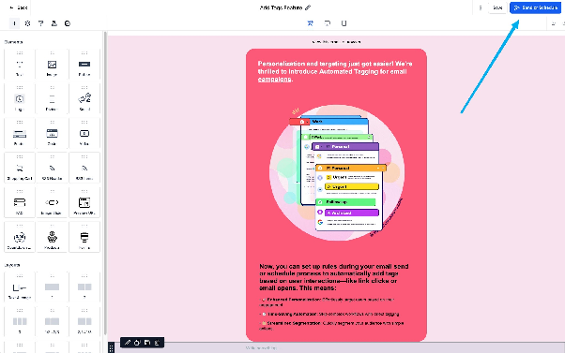Switch to mobile phone preview icon
Viewport: 565px width, 353px height.
point(344,23)
